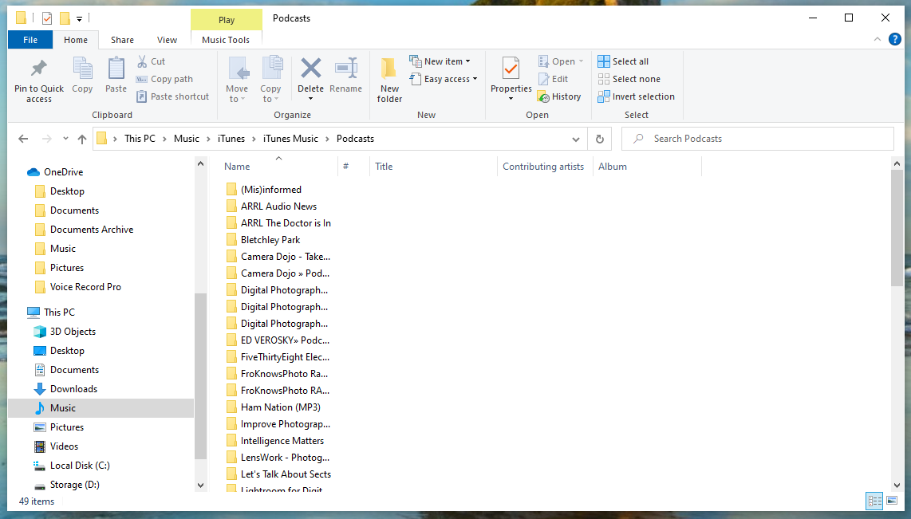
Task: Select Downloads in navigation pane
Action: point(73,389)
